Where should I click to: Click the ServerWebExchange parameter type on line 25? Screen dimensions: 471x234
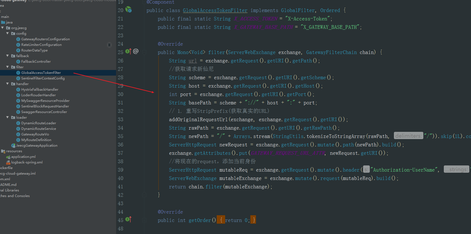[251, 52]
